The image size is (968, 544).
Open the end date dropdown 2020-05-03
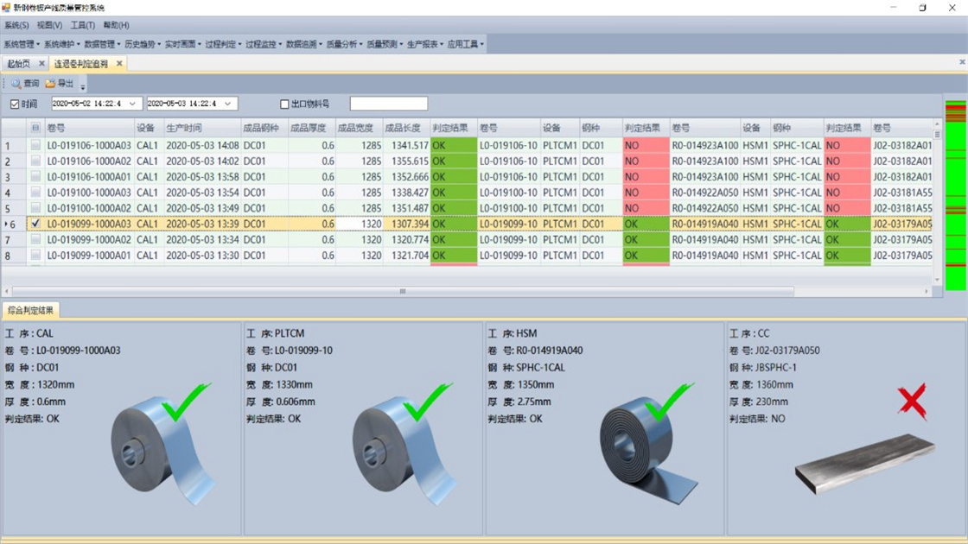point(228,104)
